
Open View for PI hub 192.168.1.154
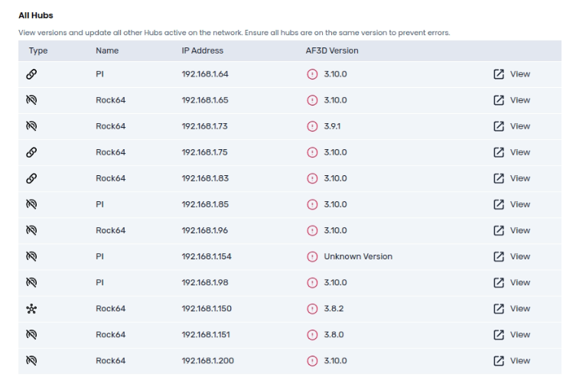[513, 256]
